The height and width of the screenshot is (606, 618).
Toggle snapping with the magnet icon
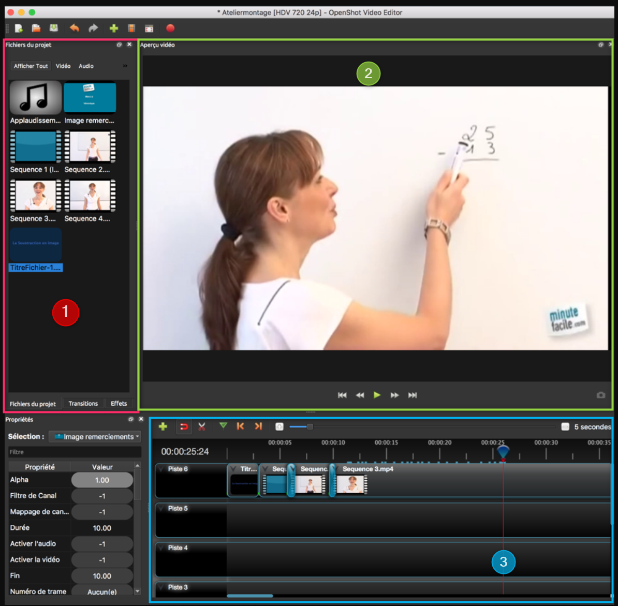184,427
